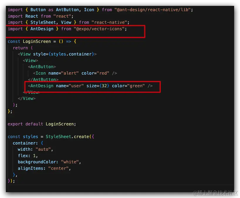The height and width of the screenshot is (198, 240).
Task: Click "@expo/vector-icons" import string
Action: tap(99, 29)
